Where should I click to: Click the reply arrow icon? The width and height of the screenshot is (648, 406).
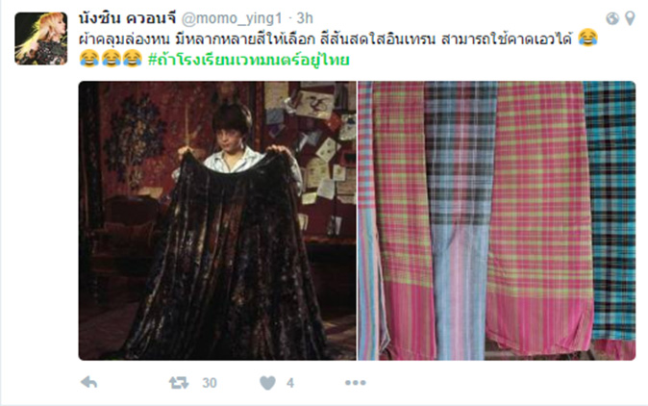[x=88, y=383]
